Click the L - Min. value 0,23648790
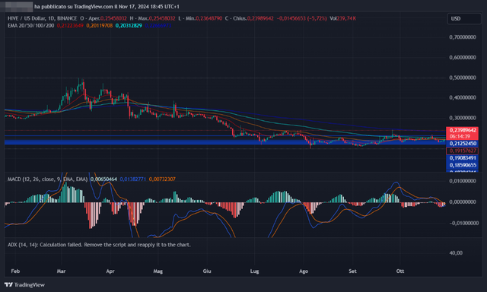This screenshot has height=292, width=487. [x=208, y=18]
